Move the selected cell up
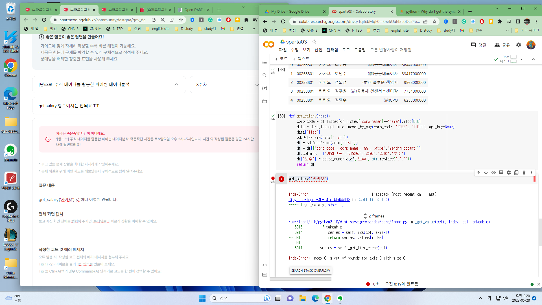 (478, 173)
